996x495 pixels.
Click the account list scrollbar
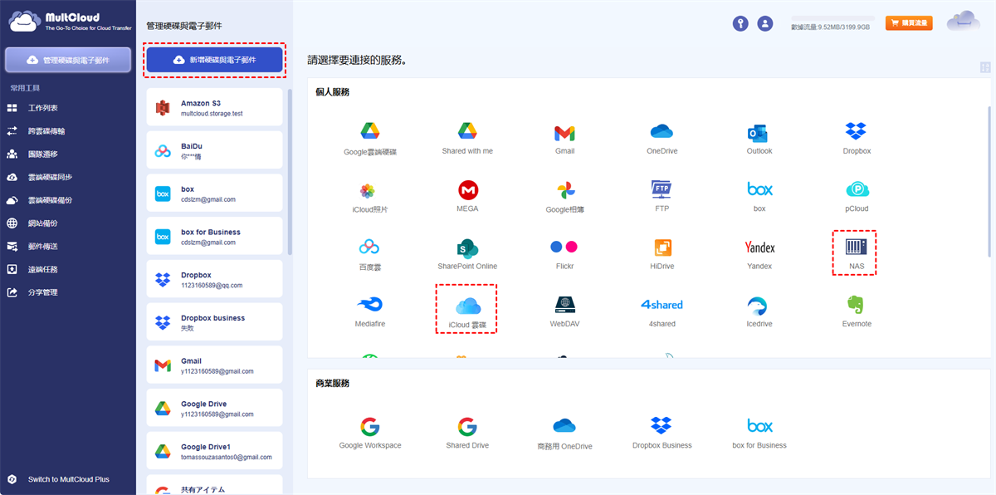[290, 170]
